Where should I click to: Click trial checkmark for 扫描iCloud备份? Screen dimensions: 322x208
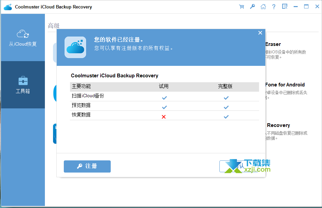(x=164, y=98)
